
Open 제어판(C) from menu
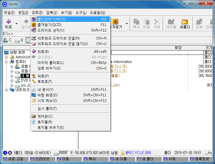(70, 116)
